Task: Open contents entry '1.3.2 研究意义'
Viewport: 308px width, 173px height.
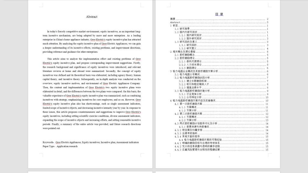Action: coord(223,48)
